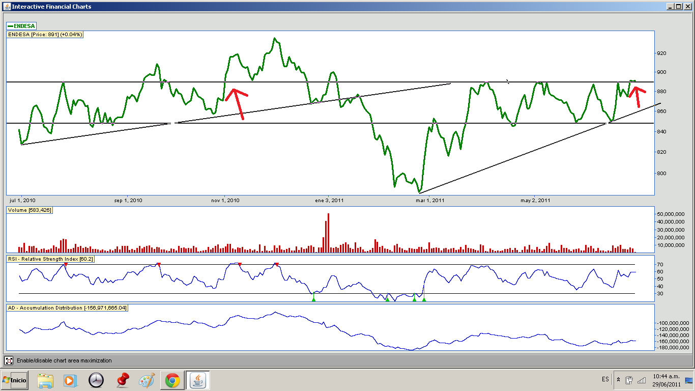Click the 'nov 1, 2010' date label

(x=225, y=200)
